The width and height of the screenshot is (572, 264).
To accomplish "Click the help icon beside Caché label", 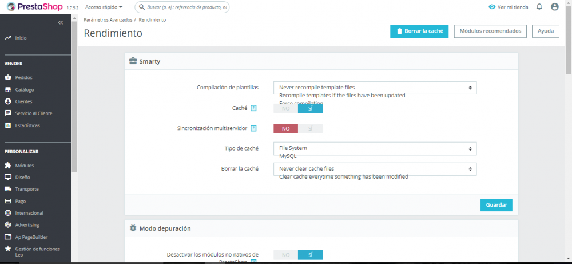I will click(x=253, y=108).
